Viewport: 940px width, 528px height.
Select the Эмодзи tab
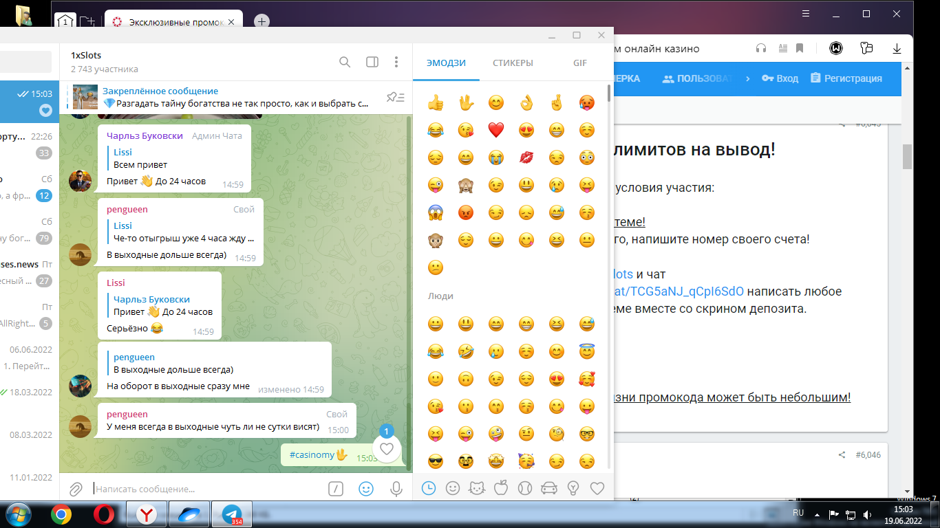pos(446,63)
